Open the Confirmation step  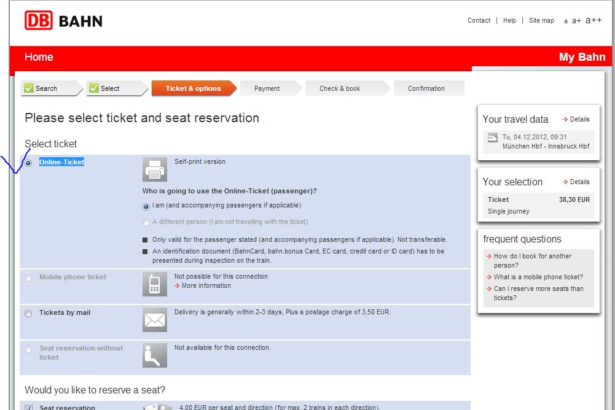429,88
